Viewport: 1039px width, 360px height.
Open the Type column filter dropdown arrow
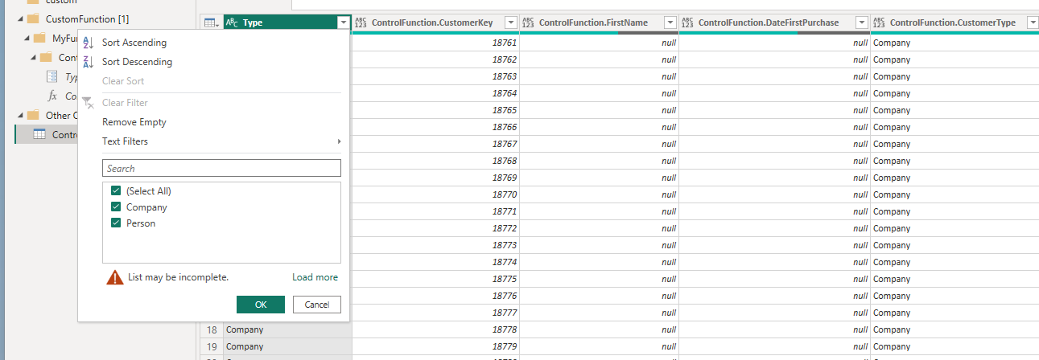[344, 23]
